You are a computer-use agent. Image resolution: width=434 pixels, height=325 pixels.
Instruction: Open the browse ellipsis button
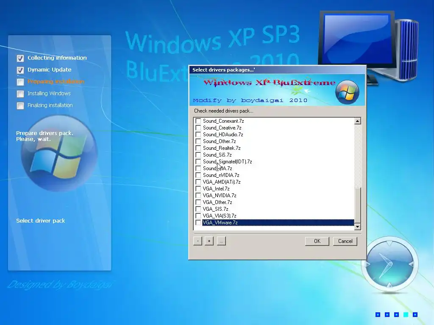pyautogui.click(x=221, y=241)
